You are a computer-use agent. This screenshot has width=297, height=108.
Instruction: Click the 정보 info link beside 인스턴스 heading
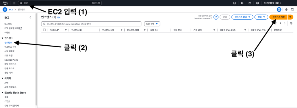point(59,17)
